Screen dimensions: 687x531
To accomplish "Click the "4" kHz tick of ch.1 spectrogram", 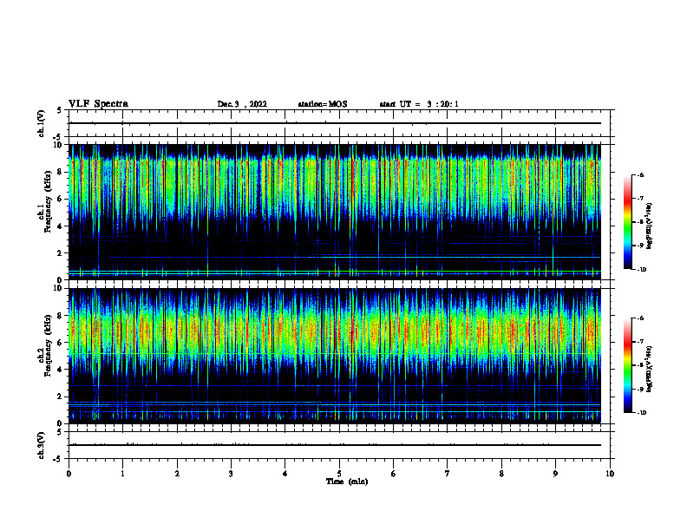I will (x=61, y=226).
